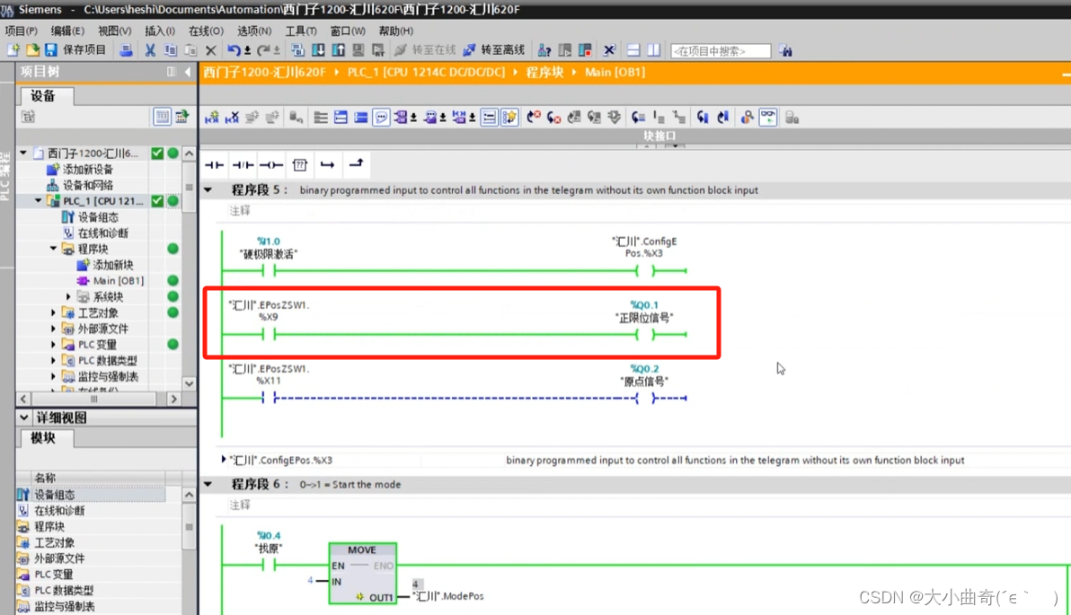Click the Insert network icon in editor toolbar
1071x615 pixels.
point(212,118)
